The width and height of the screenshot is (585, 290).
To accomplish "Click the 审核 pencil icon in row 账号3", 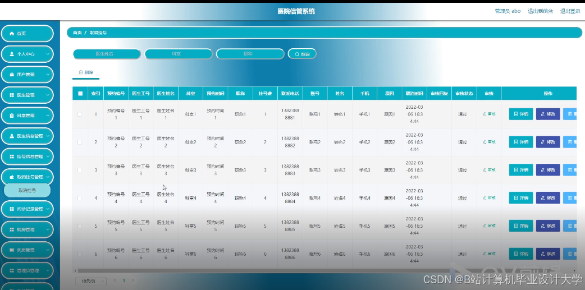I will tap(485, 170).
